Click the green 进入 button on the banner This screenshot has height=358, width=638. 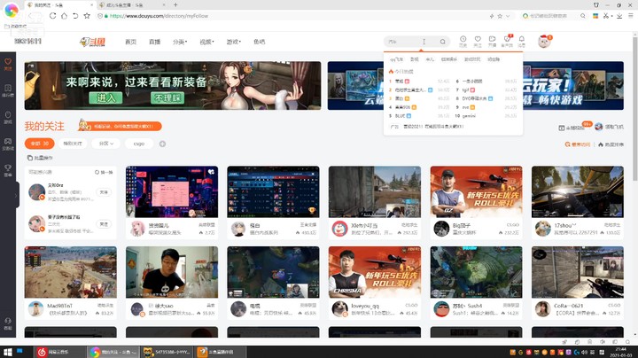106,98
